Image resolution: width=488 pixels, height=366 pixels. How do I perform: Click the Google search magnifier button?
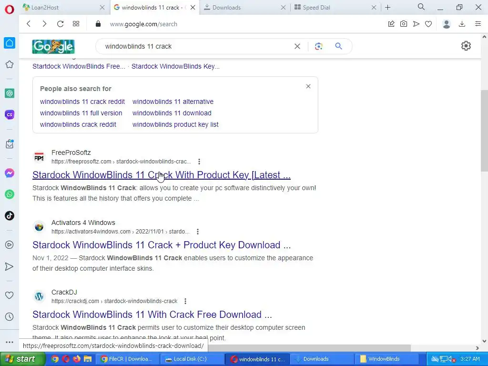tap(339, 46)
